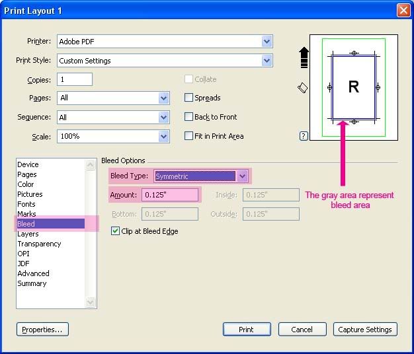Expand the Print Style dropdown

point(267,61)
